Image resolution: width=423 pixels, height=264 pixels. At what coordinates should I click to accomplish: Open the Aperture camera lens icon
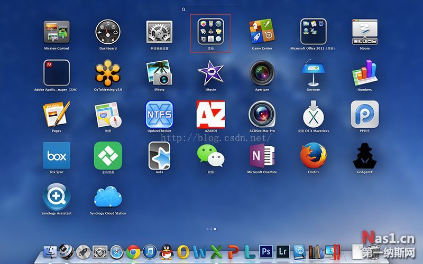(262, 73)
